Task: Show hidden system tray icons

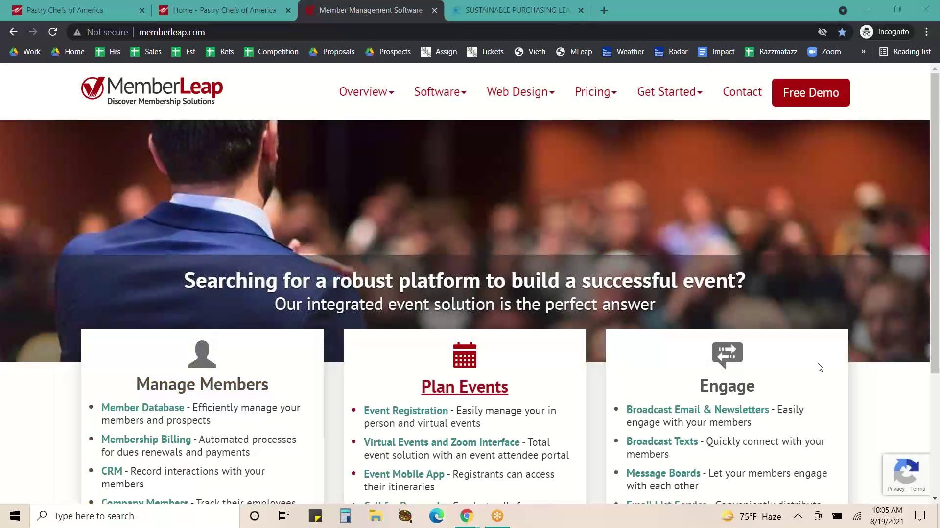Action: point(798,516)
